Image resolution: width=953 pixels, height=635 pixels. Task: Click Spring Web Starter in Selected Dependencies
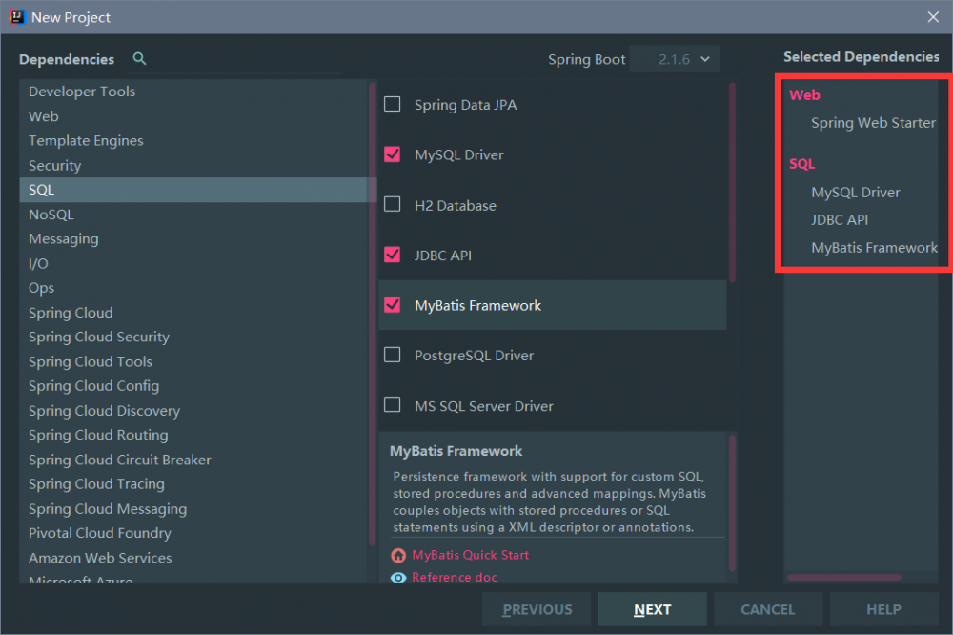coord(873,123)
